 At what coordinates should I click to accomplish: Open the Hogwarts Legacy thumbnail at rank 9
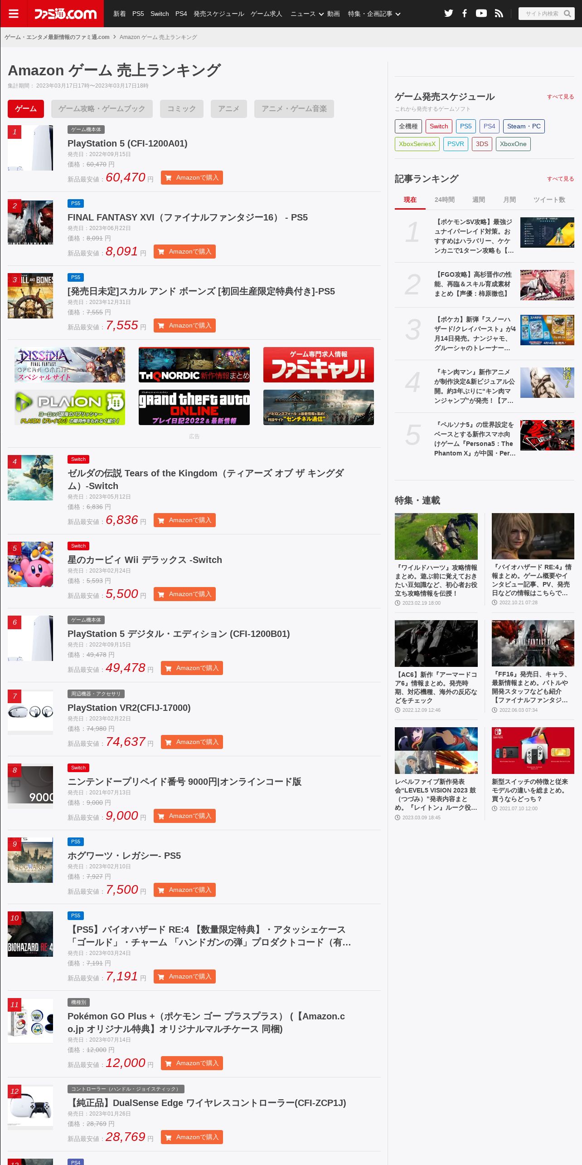click(30, 860)
